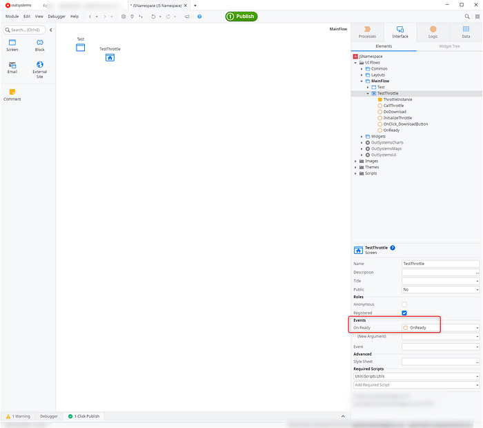This screenshot has height=428, width=483.
Task: Switch to the Widget Tree subtab
Action: [449, 46]
